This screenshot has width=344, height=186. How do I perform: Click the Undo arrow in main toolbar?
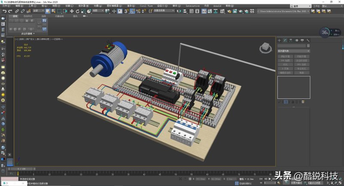(x=4, y=11)
